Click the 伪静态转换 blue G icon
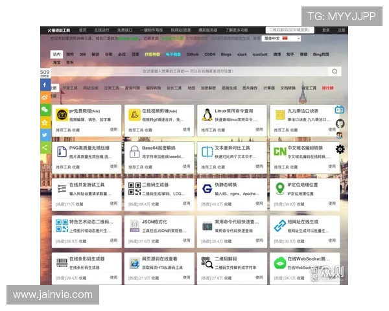 207,189
